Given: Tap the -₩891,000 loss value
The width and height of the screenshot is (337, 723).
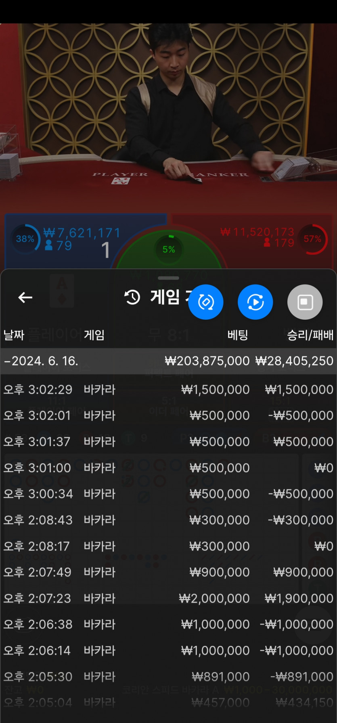Looking at the screenshot, I should pyautogui.click(x=302, y=677).
